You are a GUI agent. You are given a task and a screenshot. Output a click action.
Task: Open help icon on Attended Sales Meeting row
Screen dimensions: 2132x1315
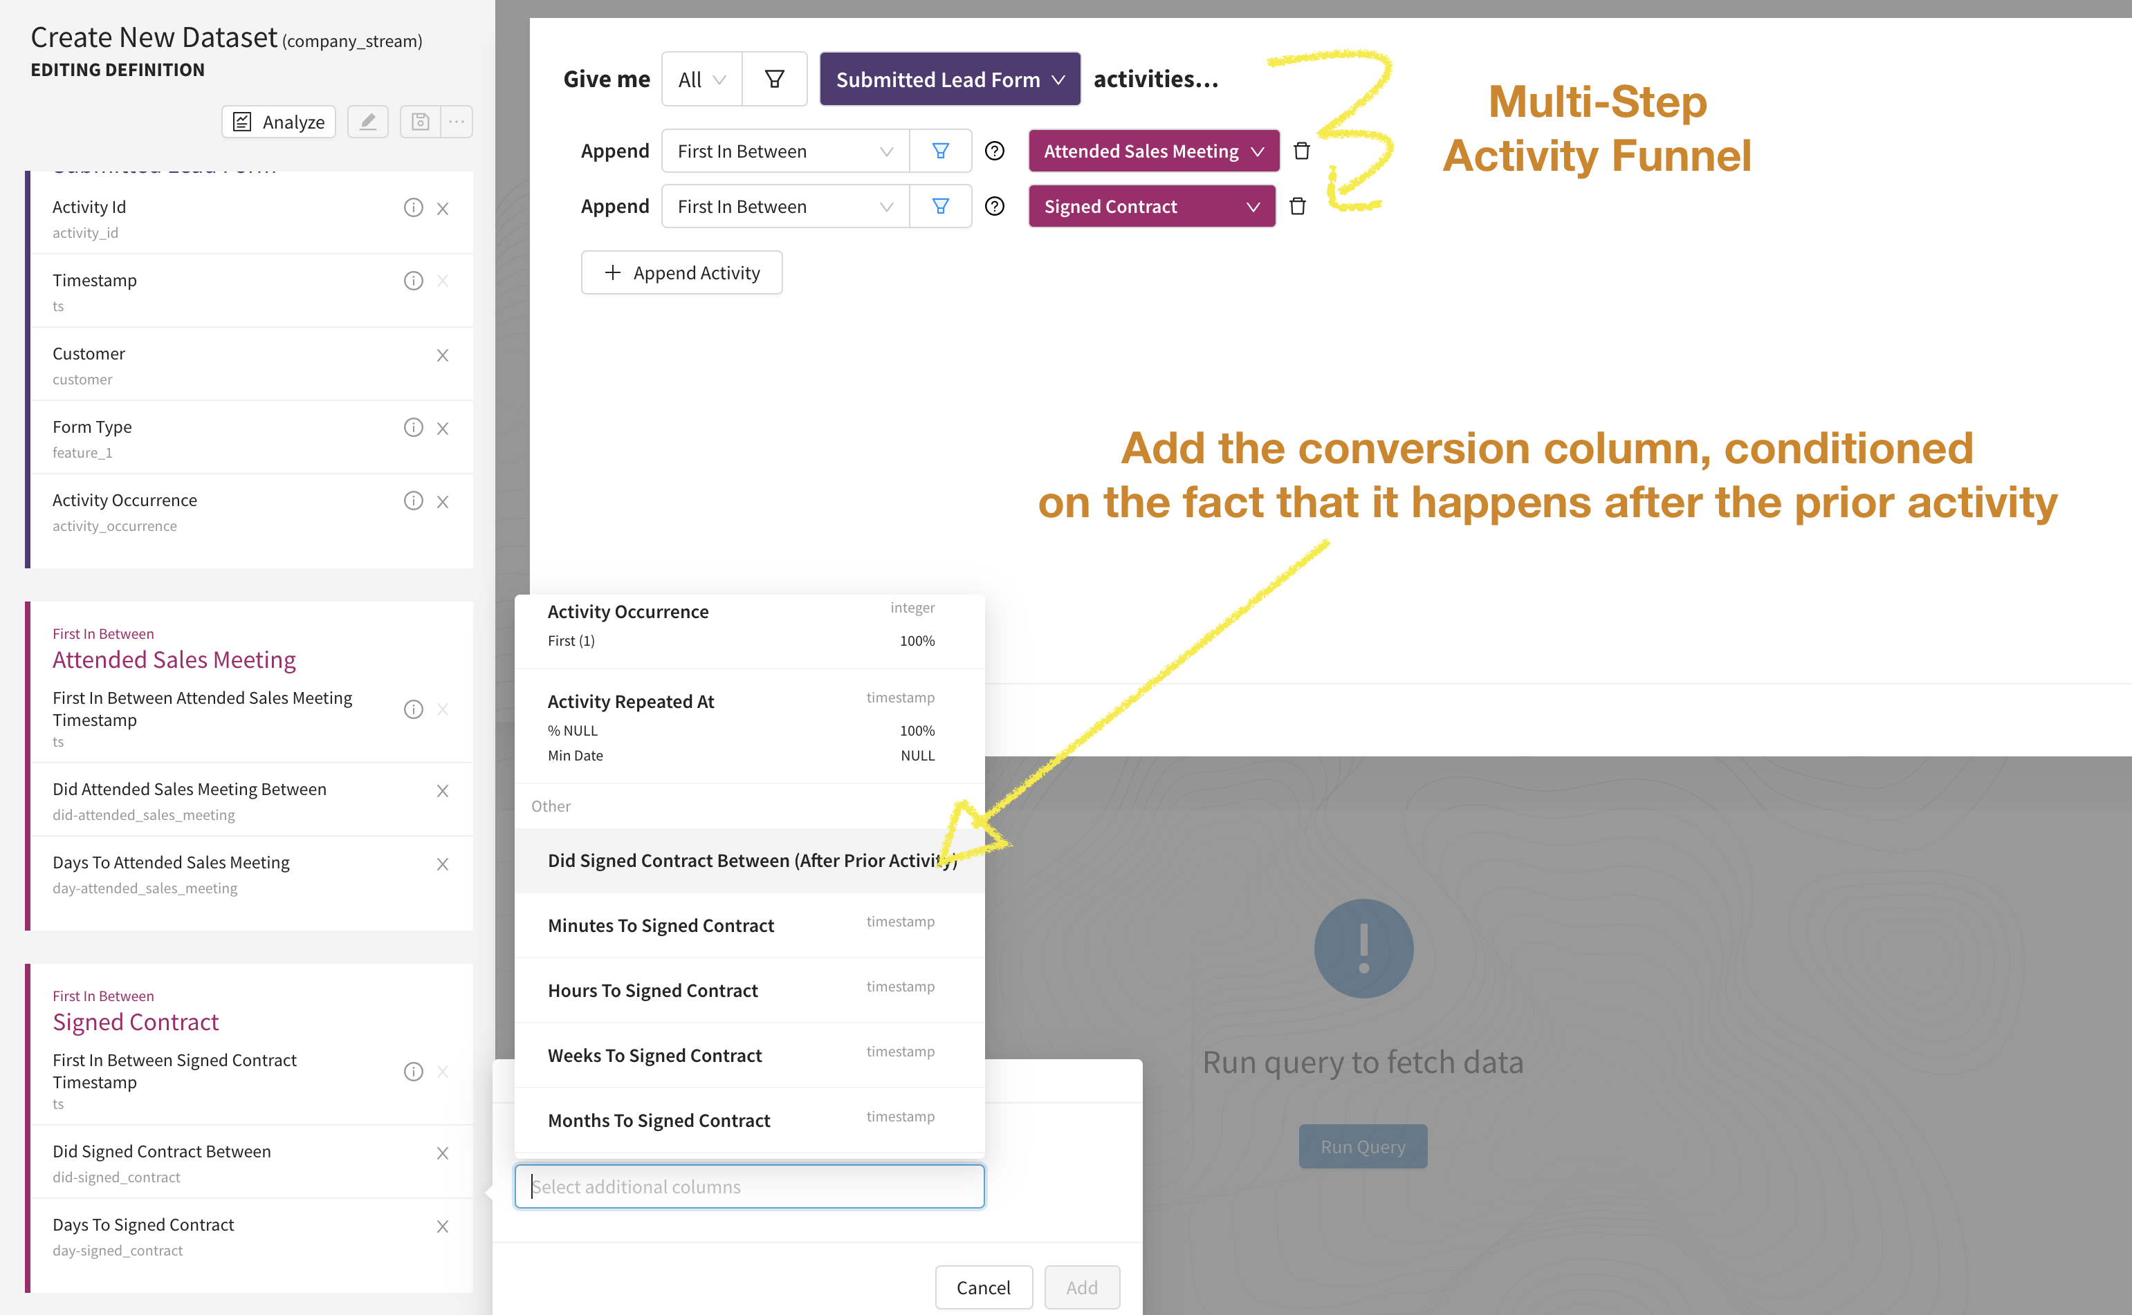click(x=994, y=151)
